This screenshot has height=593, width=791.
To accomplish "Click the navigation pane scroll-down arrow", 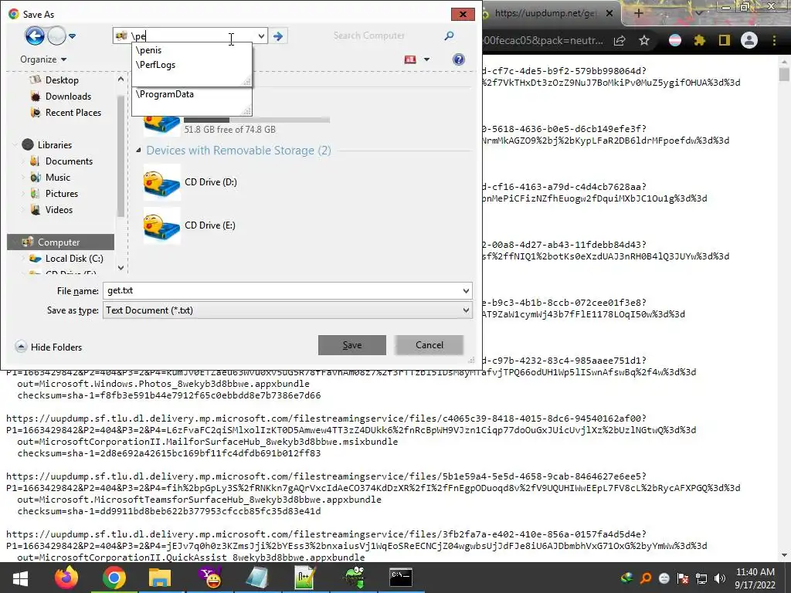I will (121, 268).
